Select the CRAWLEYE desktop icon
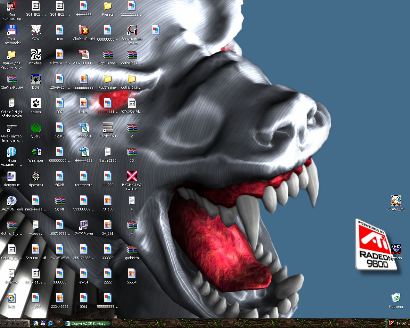The image size is (410, 328). (x=396, y=201)
